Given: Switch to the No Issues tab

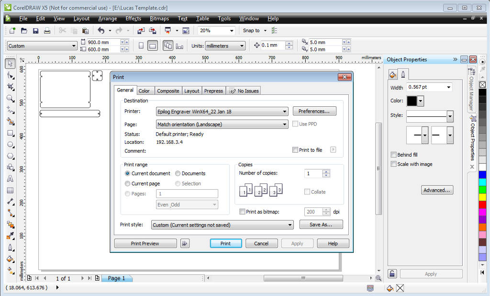Looking at the screenshot, I should 244,91.
